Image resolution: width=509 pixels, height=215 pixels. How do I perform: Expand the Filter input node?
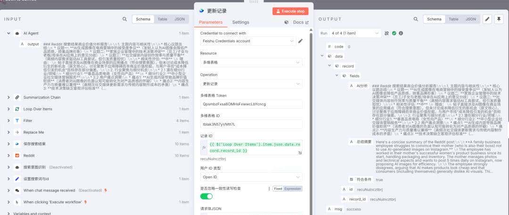click(8, 120)
